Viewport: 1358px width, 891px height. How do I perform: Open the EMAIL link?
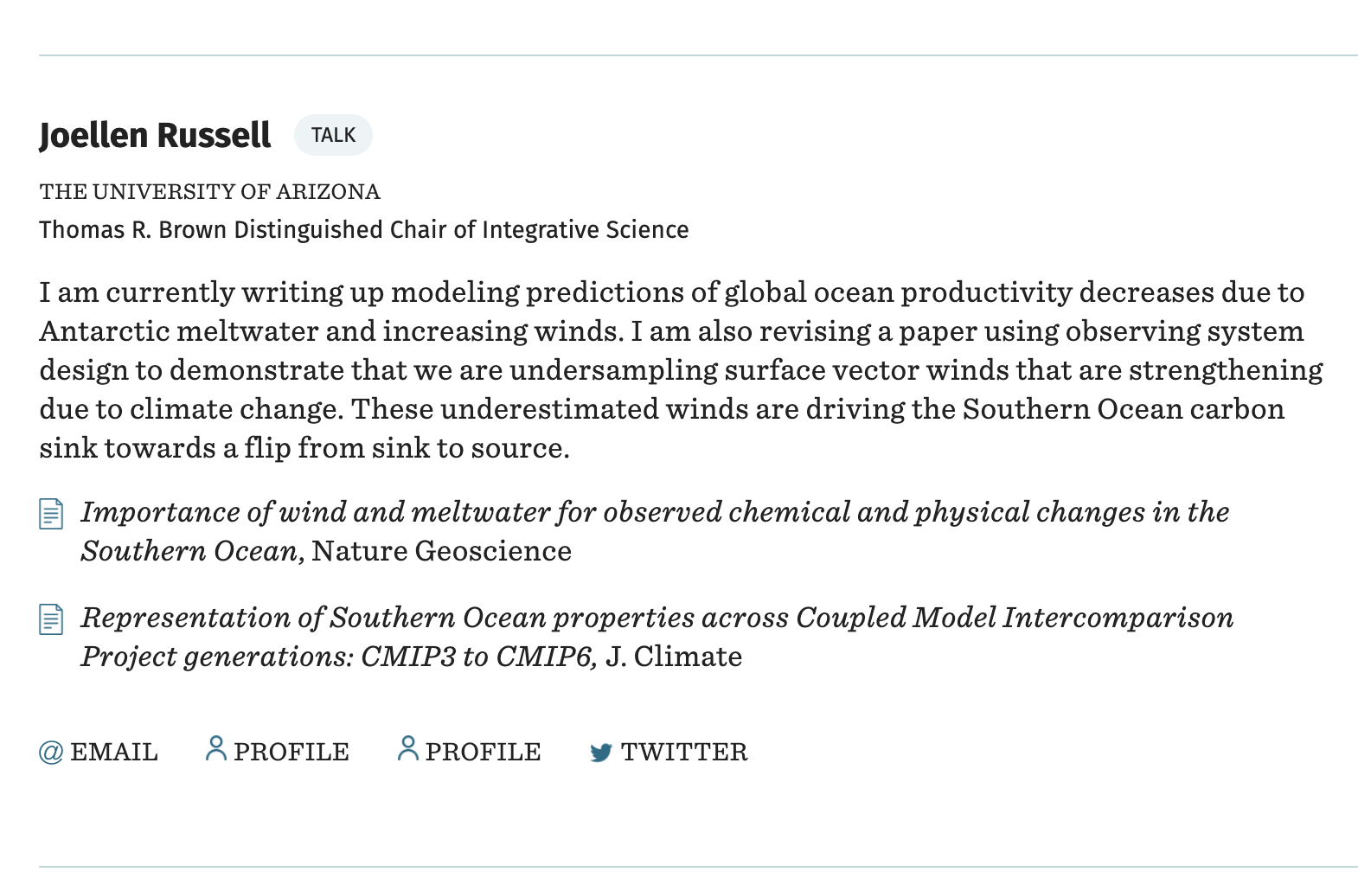(99, 752)
